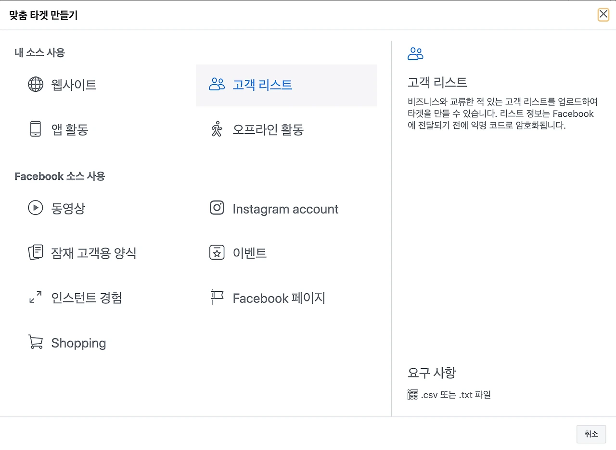Click the .csv 또는 .txt 파일 text
This screenshot has height=450, width=616.
455,395
